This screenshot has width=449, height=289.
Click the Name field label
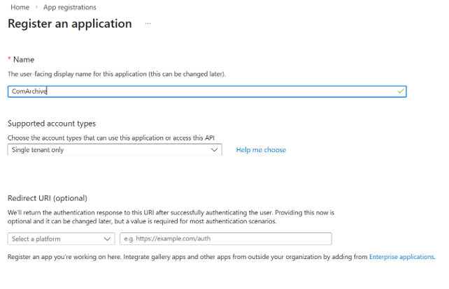click(24, 59)
